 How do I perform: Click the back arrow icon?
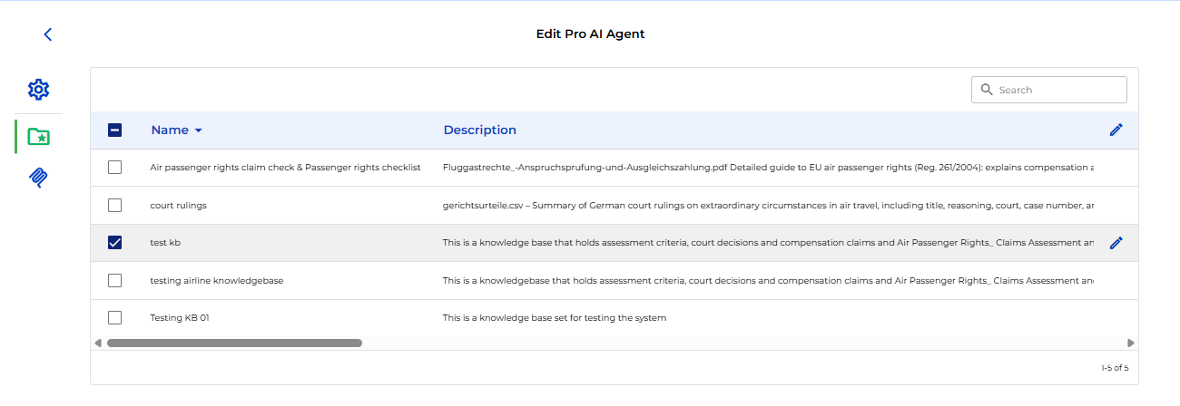48,34
